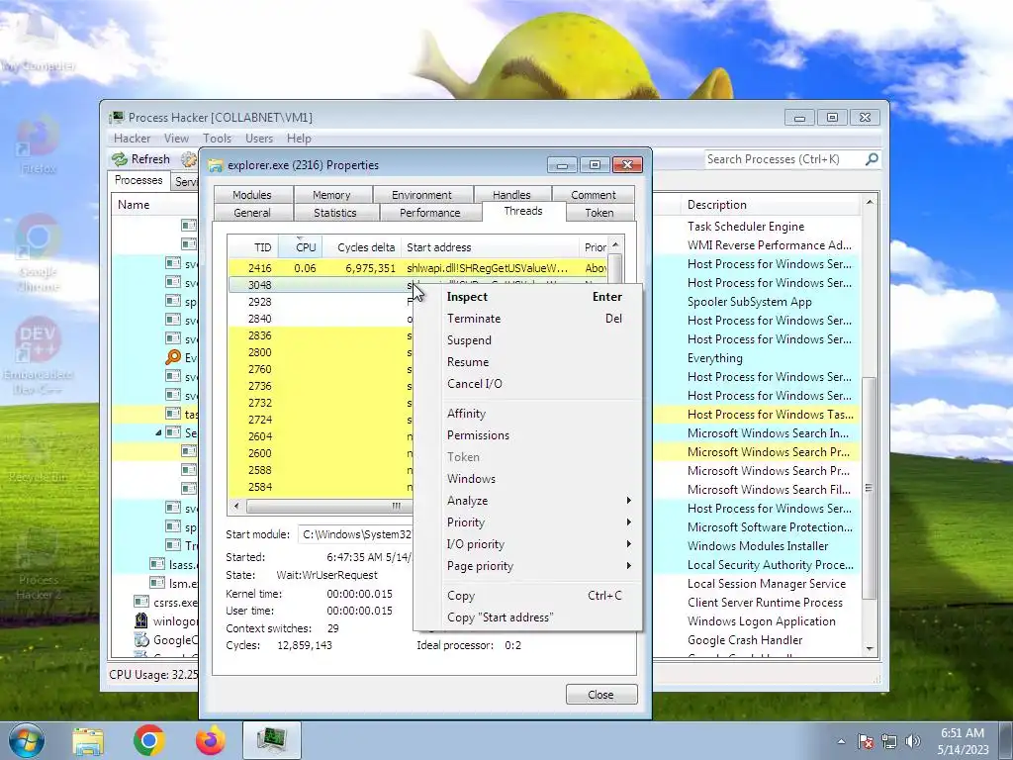Screen dimensions: 1013x760
Task: Show hidden tray icons arrow
Action: (841, 741)
